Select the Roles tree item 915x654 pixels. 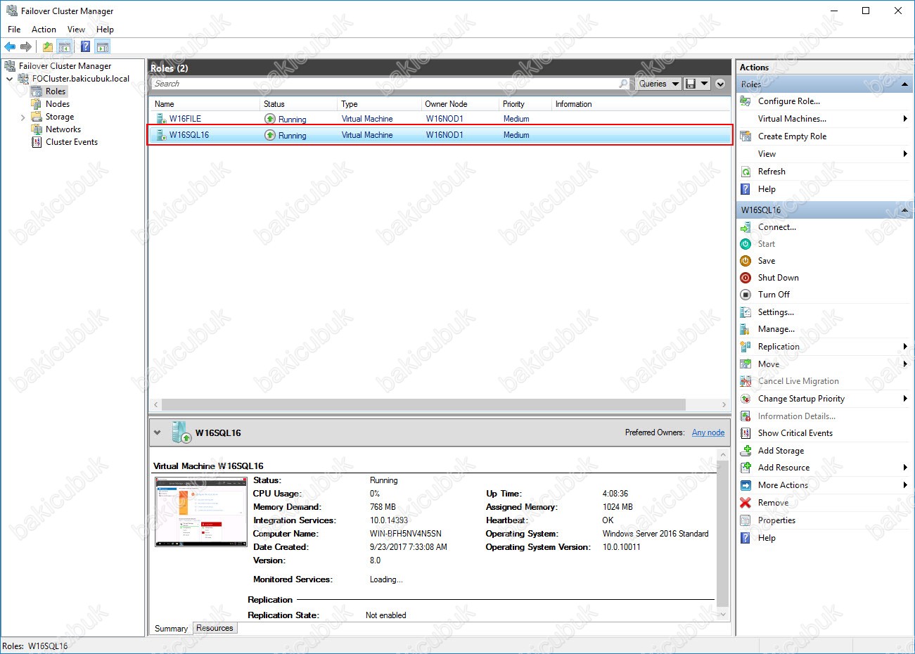pos(56,91)
